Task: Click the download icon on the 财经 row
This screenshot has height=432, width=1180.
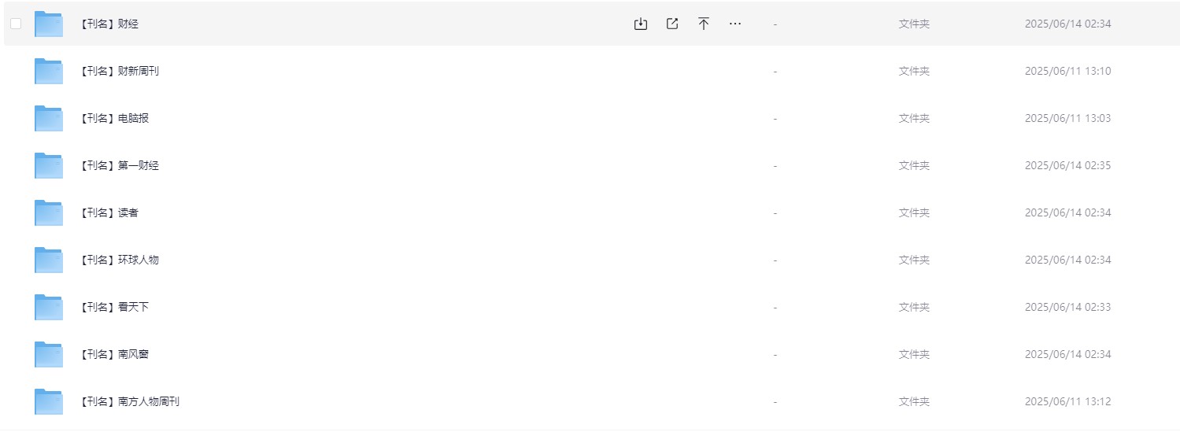Action: 641,24
